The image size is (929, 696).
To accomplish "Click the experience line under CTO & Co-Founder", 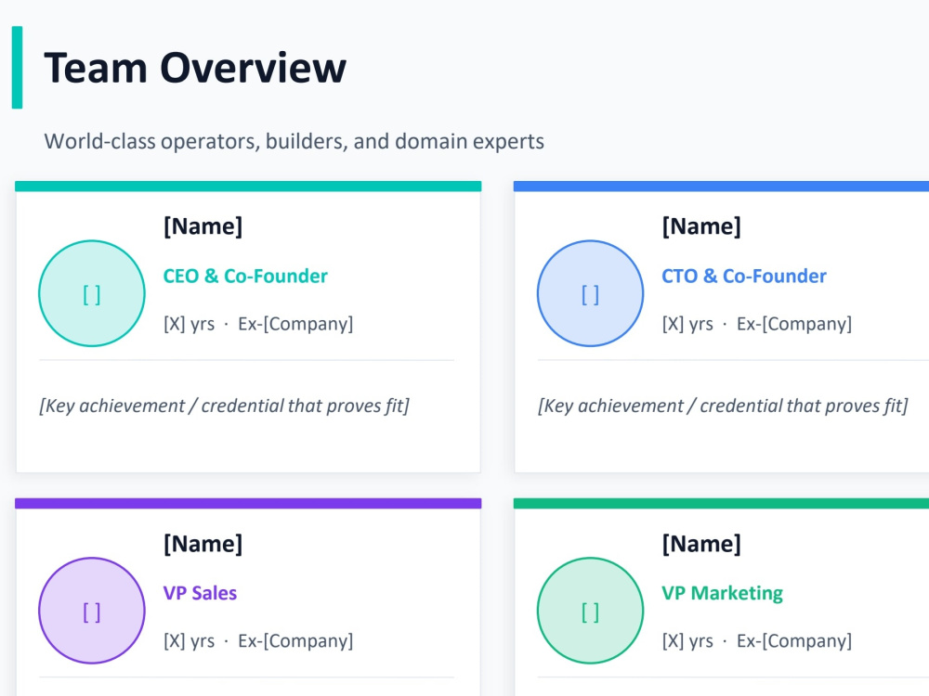I will coord(757,324).
